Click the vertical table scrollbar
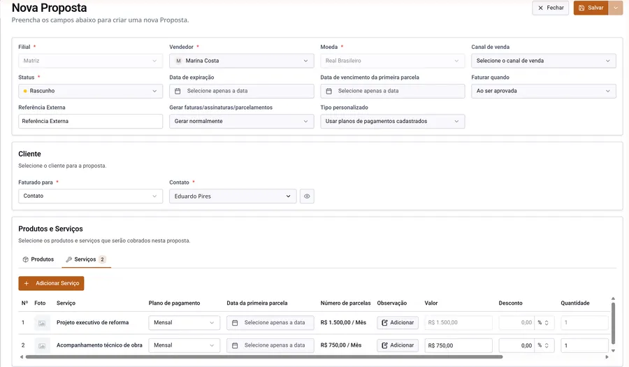629x367 pixels. tap(613, 323)
